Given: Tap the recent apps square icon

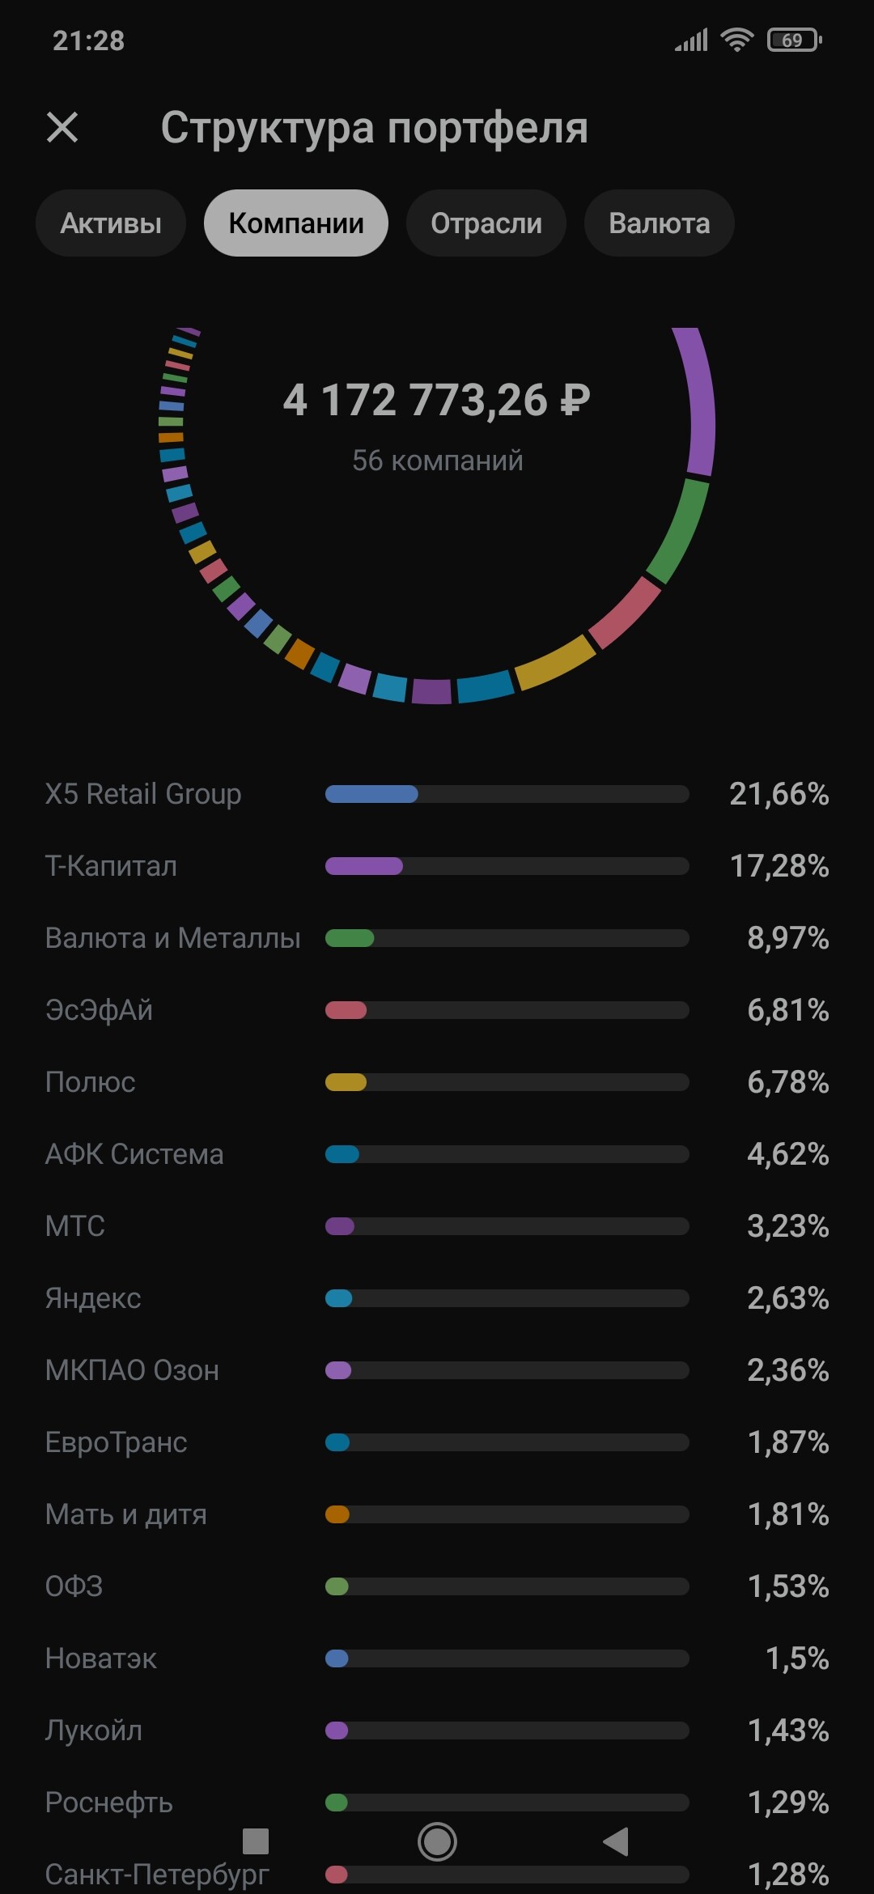Looking at the screenshot, I should 256,1841.
